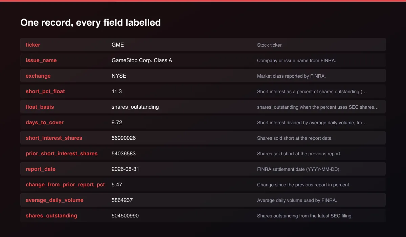Click the heading "One record, every field labelled"

coord(90,23)
